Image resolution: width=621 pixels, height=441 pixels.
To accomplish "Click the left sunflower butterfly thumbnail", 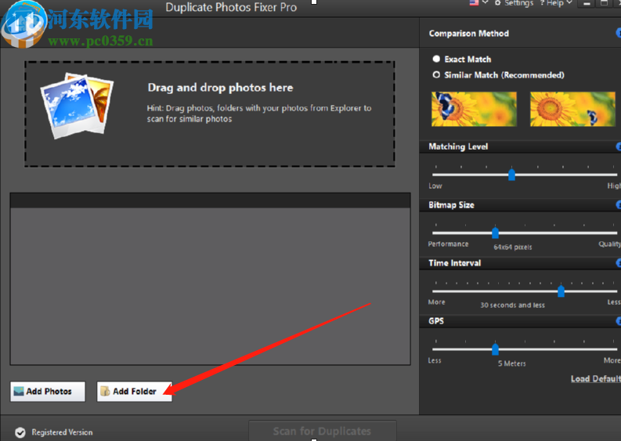I will [x=474, y=109].
